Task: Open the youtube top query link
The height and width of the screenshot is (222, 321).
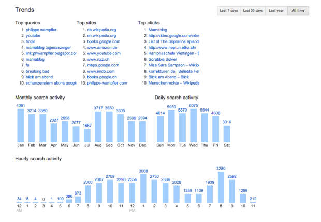Action: tap(33, 36)
